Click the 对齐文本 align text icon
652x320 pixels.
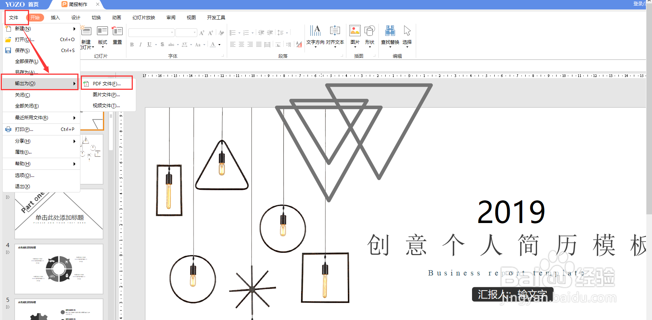335,31
